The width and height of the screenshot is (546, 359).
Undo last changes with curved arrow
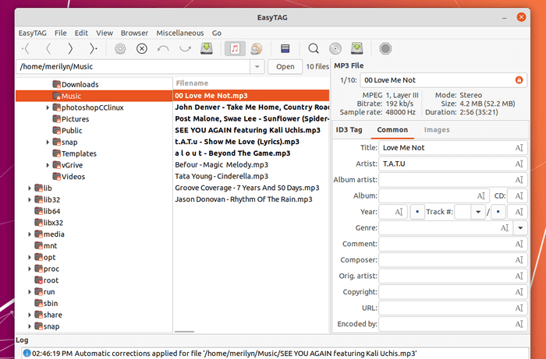tap(163, 48)
